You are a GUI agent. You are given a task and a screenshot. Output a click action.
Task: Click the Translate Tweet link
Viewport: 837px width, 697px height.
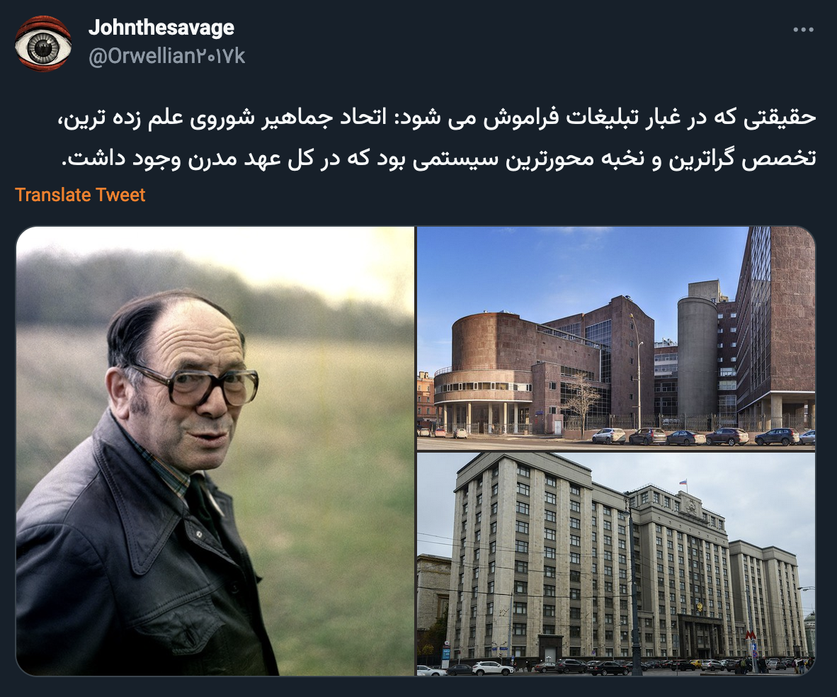[80, 195]
